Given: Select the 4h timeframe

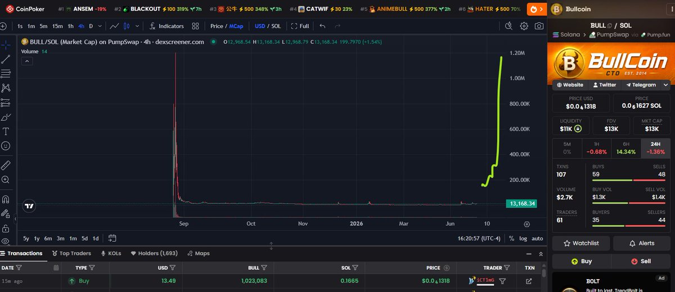Looking at the screenshot, I should pos(82,26).
